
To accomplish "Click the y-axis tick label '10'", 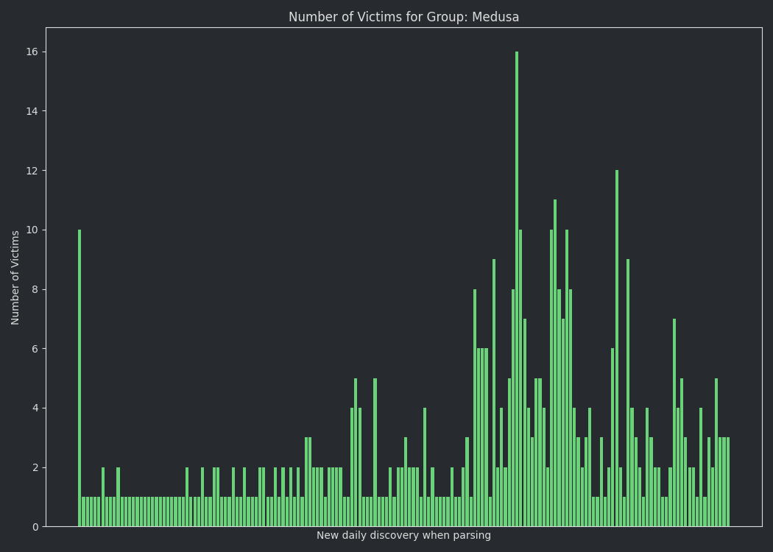I will (x=32, y=230).
